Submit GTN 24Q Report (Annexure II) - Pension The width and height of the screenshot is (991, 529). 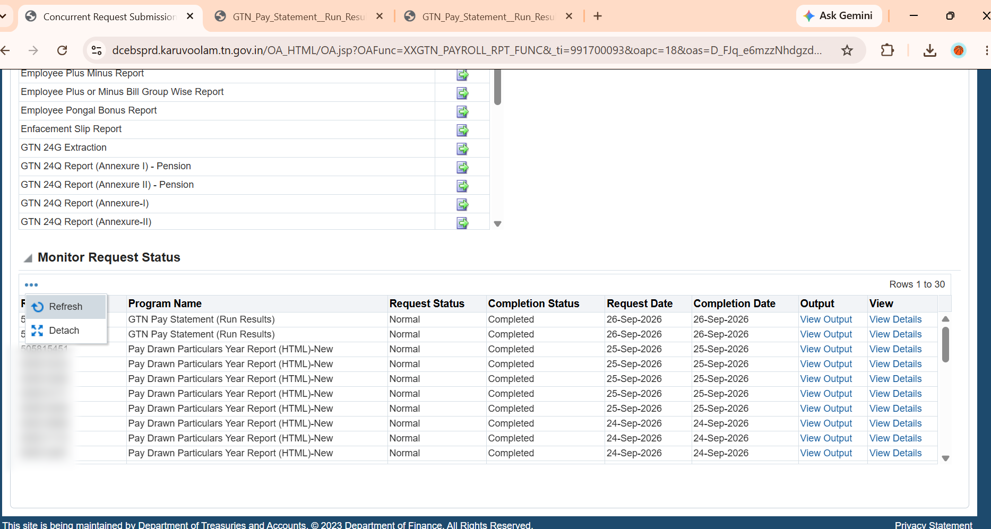point(462,186)
